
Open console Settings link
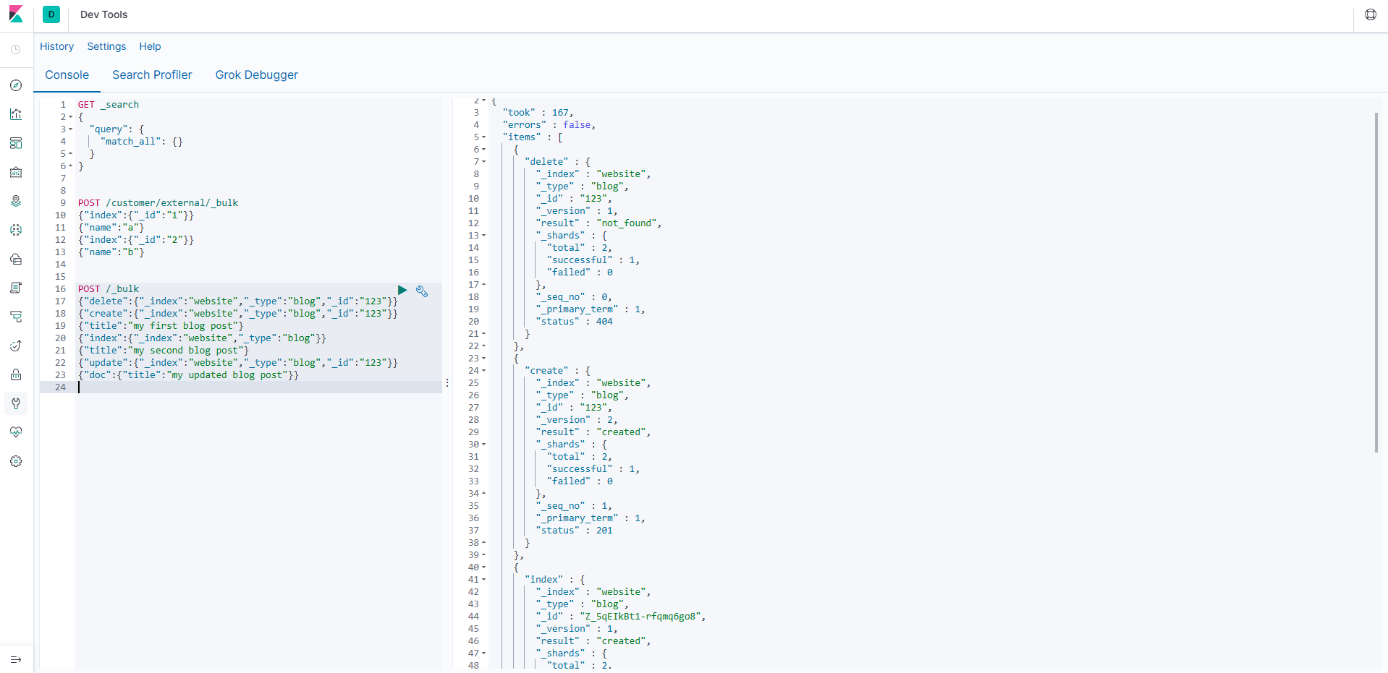tap(106, 46)
